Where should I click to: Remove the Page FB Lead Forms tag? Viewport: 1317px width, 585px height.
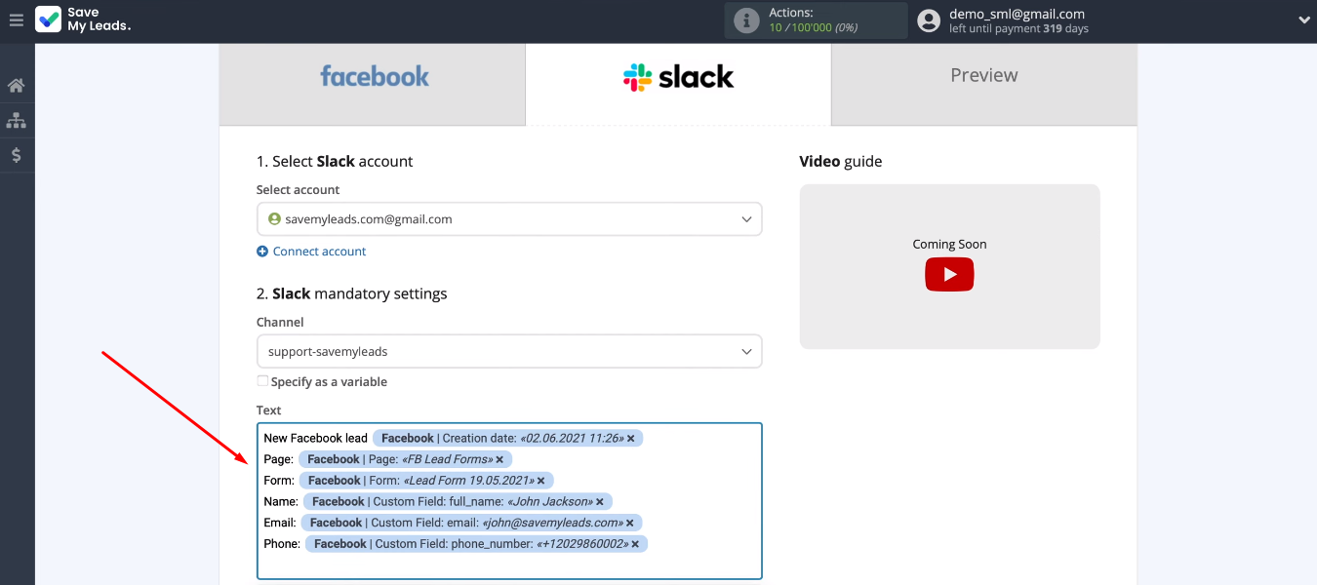(x=499, y=459)
